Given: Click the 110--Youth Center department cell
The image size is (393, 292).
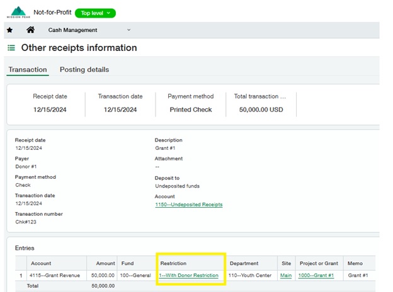Looking at the screenshot, I should [x=251, y=275].
